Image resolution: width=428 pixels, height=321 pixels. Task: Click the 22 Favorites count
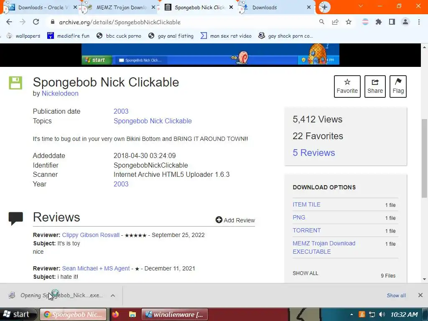tap(318, 136)
